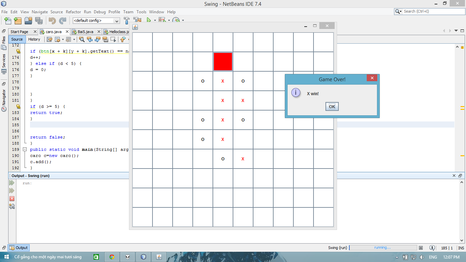Click OK in Game Over dialog

332,107
